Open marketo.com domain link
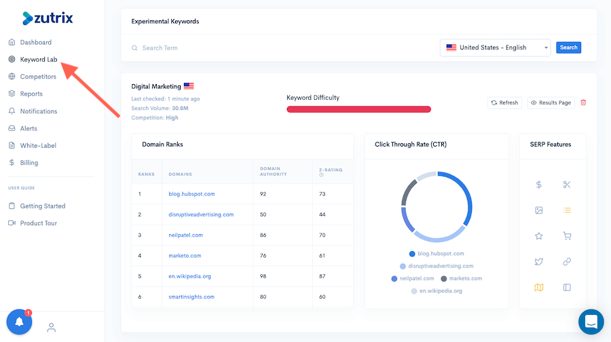Screen dimensions: 611x342 (185, 256)
